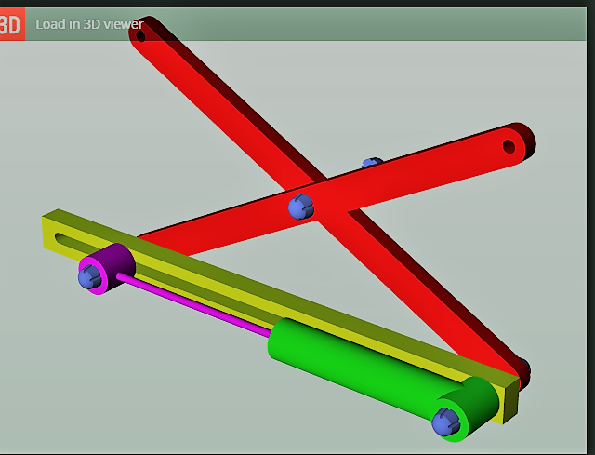595x455 pixels.
Task: Click the red 3D badge icon
Action: click(12, 24)
